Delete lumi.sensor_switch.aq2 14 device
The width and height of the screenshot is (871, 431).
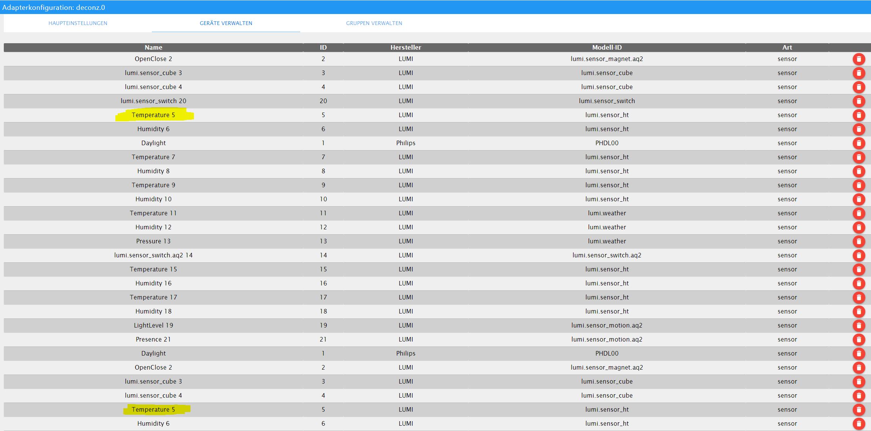point(858,255)
